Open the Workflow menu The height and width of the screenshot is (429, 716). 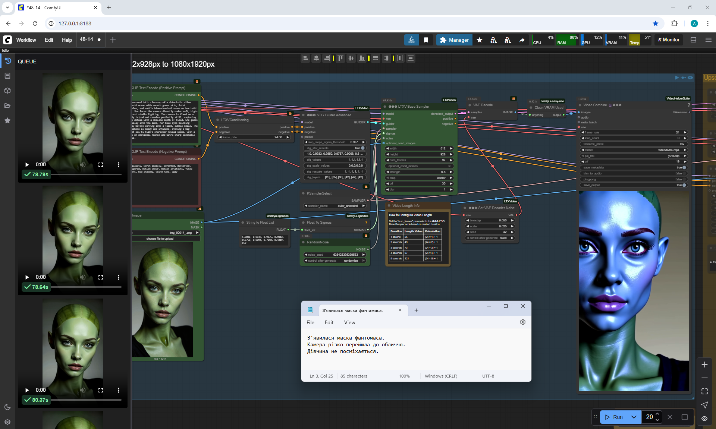26,40
